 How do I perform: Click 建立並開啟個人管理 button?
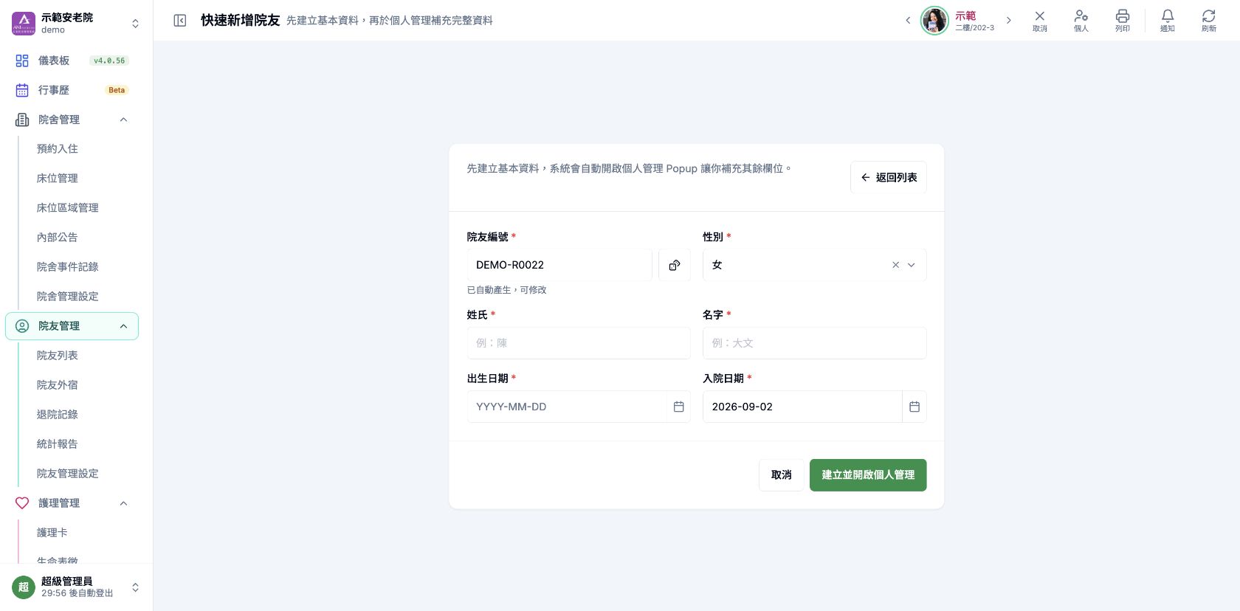click(x=868, y=475)
